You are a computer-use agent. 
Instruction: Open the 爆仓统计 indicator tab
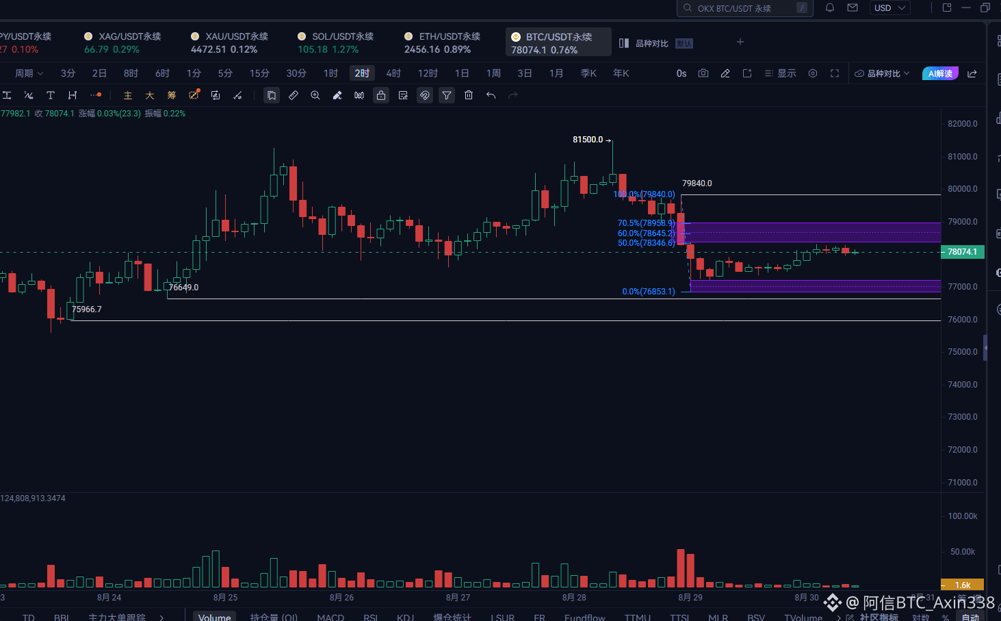pyautogui.click(x=452, y=617)
